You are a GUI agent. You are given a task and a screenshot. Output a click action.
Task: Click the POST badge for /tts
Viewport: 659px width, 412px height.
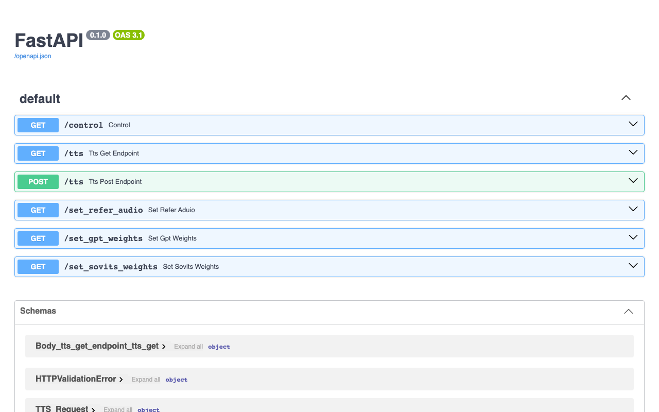pyautogui.click(x=38, y=182)
